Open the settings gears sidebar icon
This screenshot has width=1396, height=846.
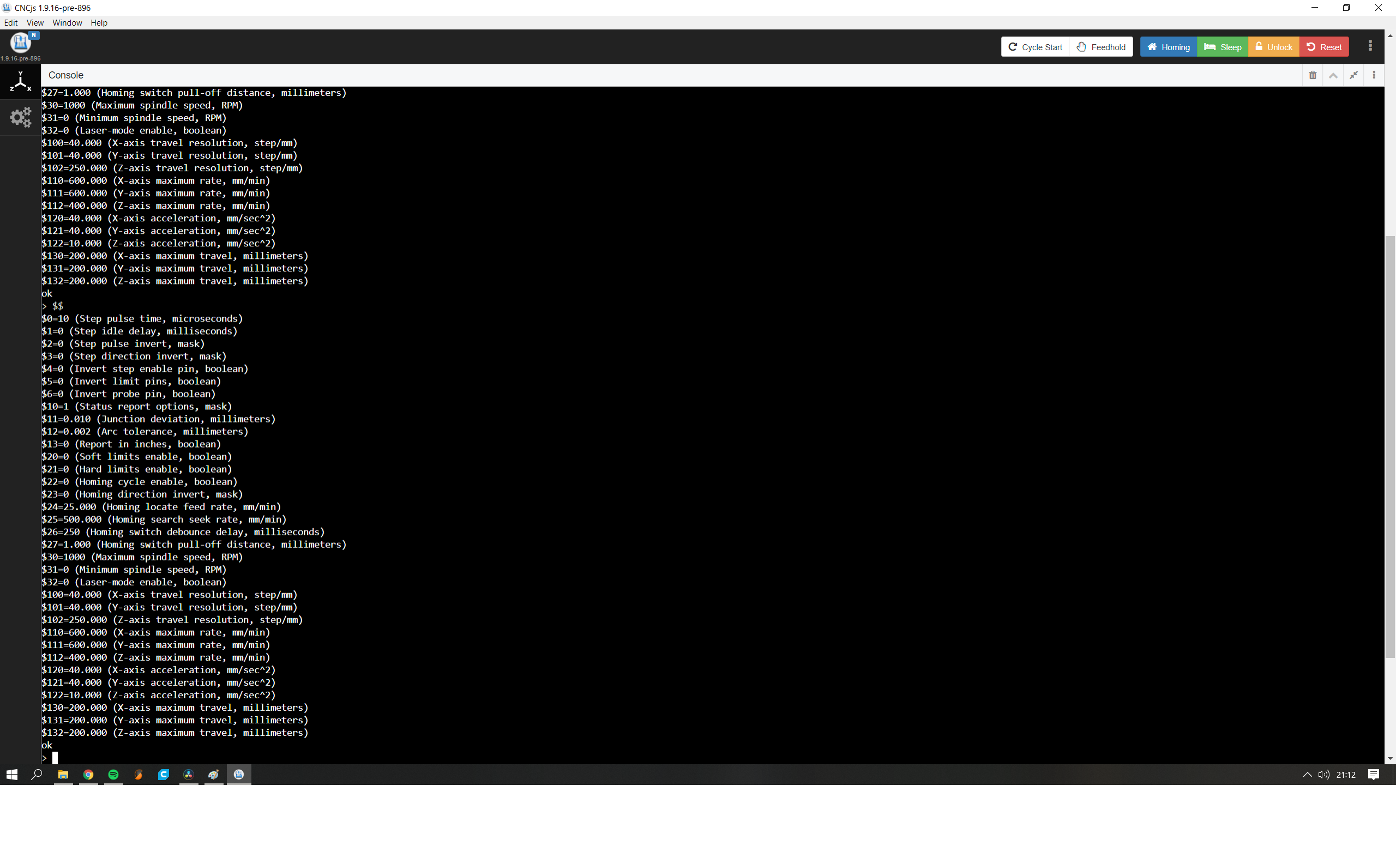click(20, 117)
